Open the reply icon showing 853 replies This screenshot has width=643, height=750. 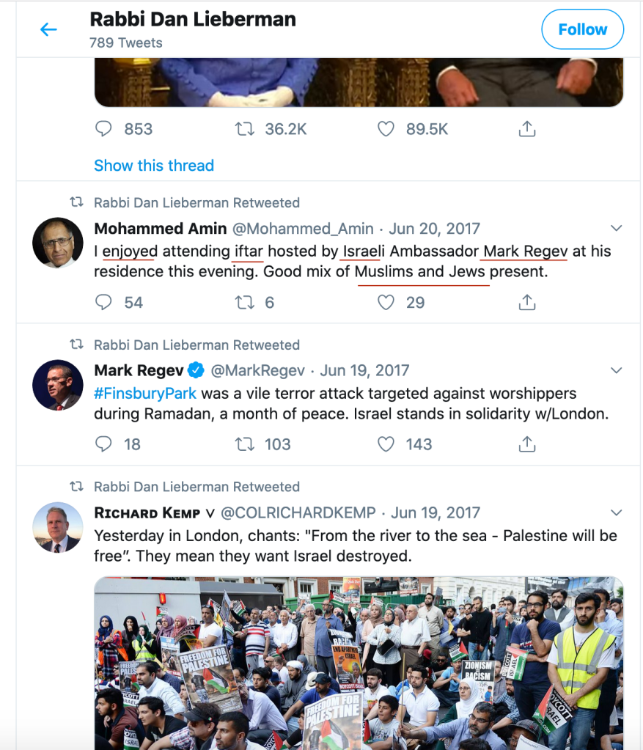point(104,129)
